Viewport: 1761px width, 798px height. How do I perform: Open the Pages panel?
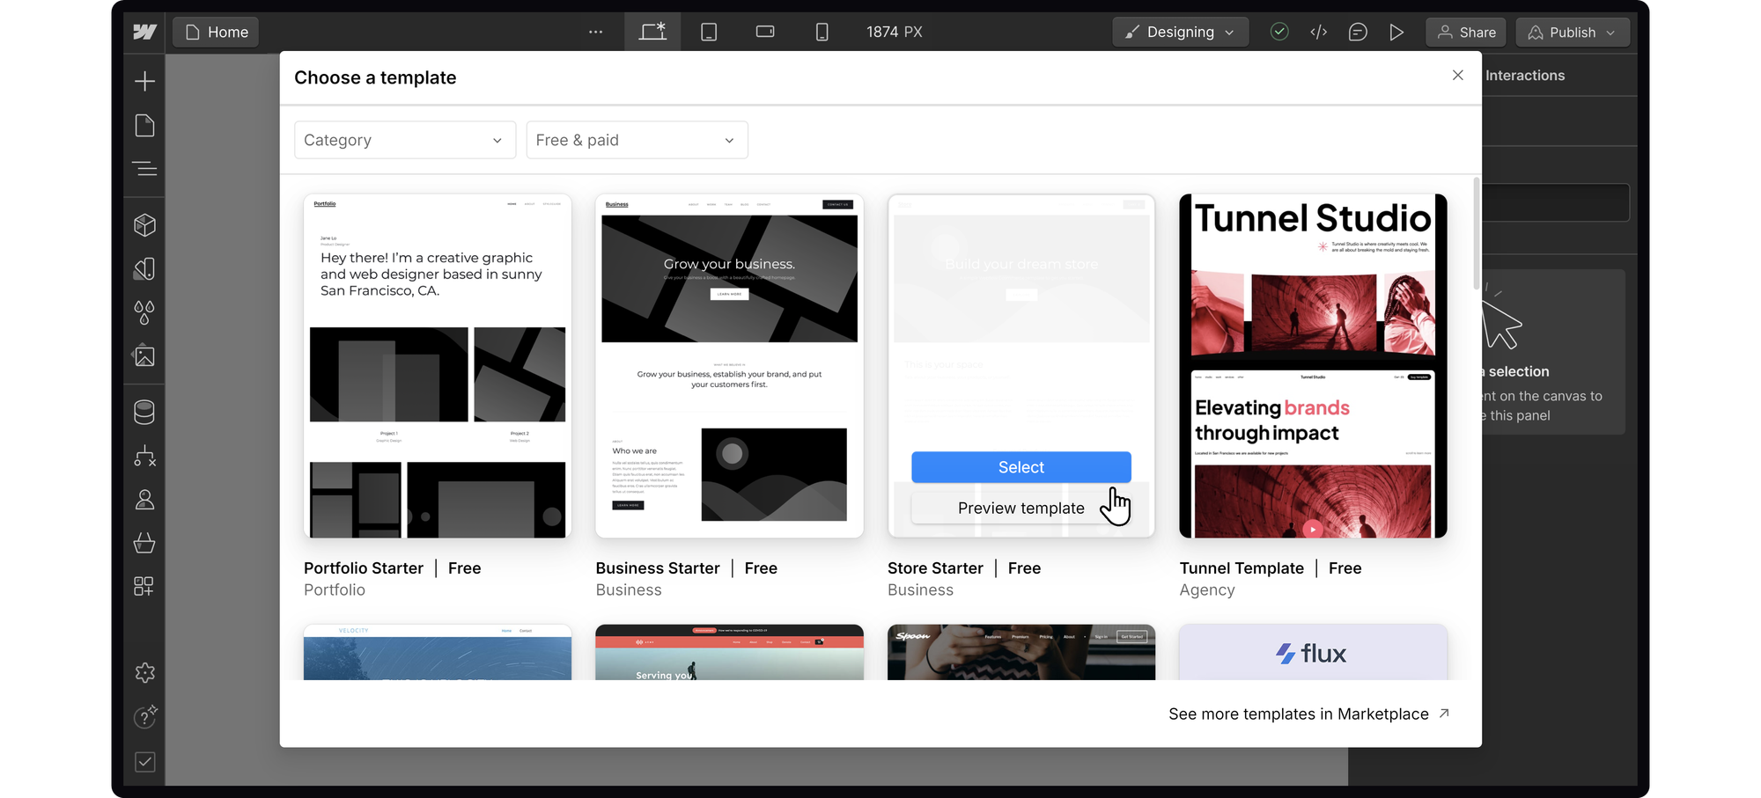pyautogui.click(x=144, y=125)
